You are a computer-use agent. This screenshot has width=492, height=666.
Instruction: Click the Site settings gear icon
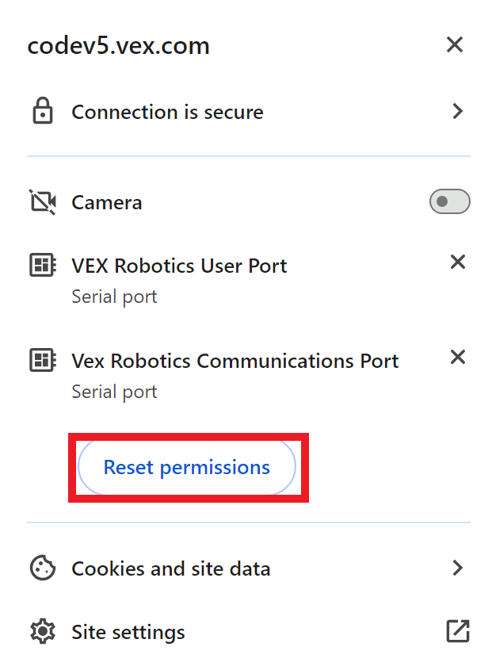(x=42, y=632)
